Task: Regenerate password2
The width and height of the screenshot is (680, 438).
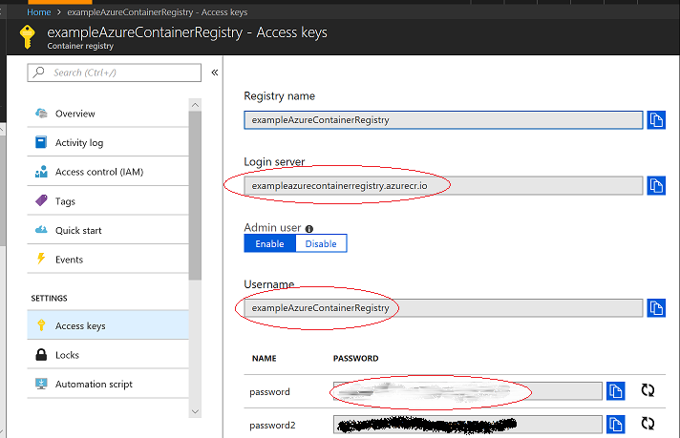Action: point(648,424)
